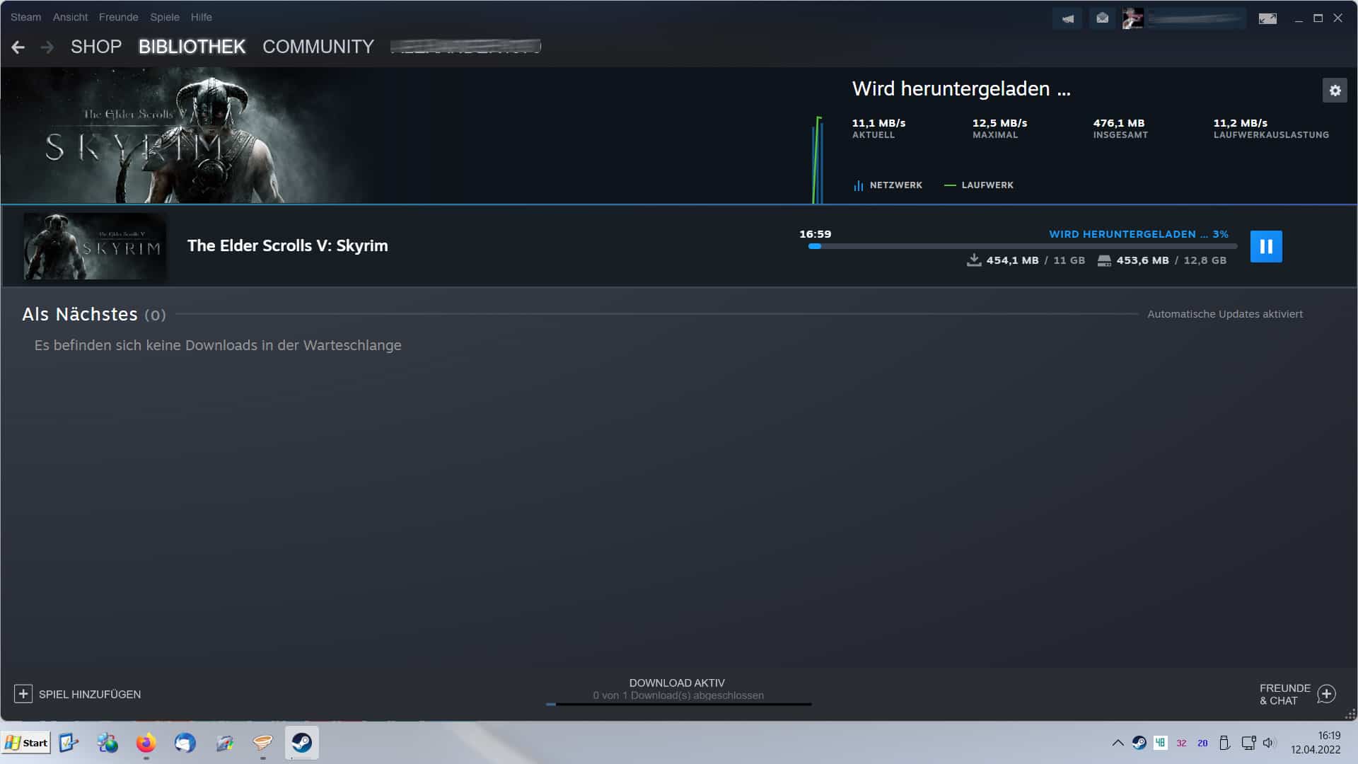1358x764 pixels.
Task: Go to the SHOP tab
Action: pyautogui.click(x=96, y=47)
